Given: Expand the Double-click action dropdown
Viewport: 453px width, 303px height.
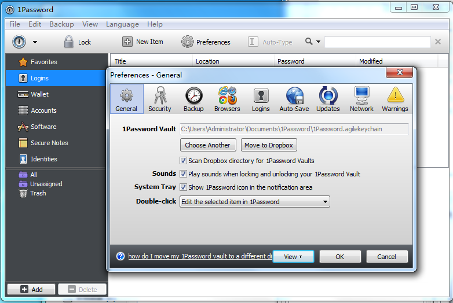Looking at the screenshot, I should 255,202.
